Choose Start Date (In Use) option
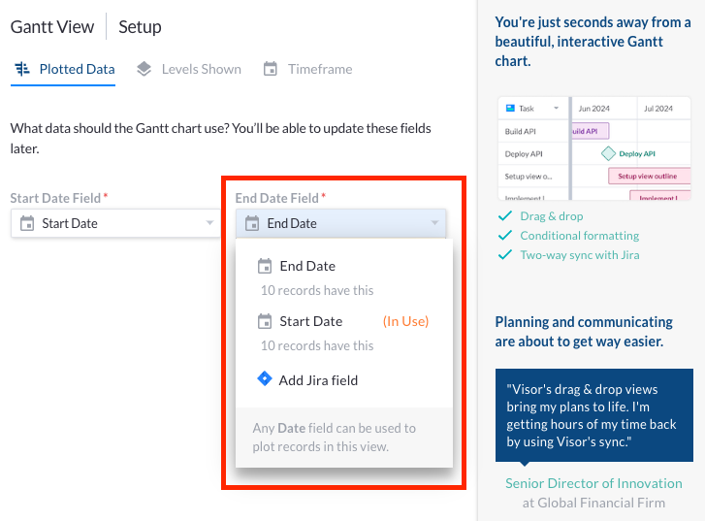 coord(311,321)
